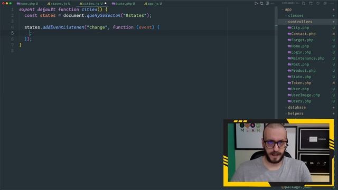
Task: Run the code with the play icon
Action: pos(256,3)
